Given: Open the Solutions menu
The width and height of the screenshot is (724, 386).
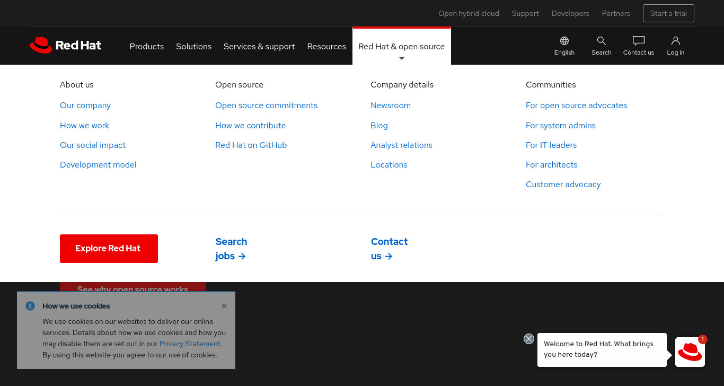Looking at the screenshot, I should coord(193,46).
